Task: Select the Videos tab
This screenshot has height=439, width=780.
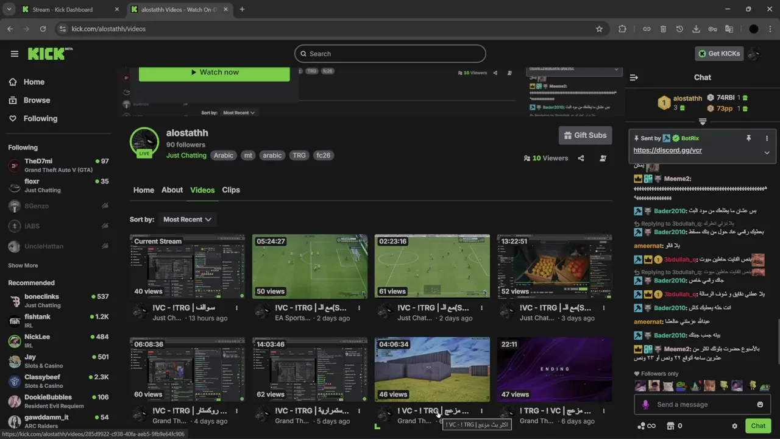Action: (202, 190)
